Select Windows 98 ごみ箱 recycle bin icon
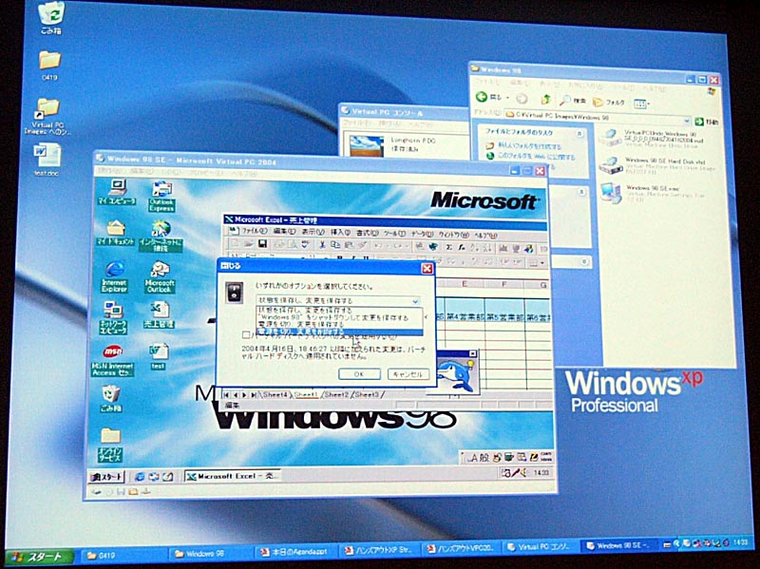 pyautogui.click(x=110, y=399)
